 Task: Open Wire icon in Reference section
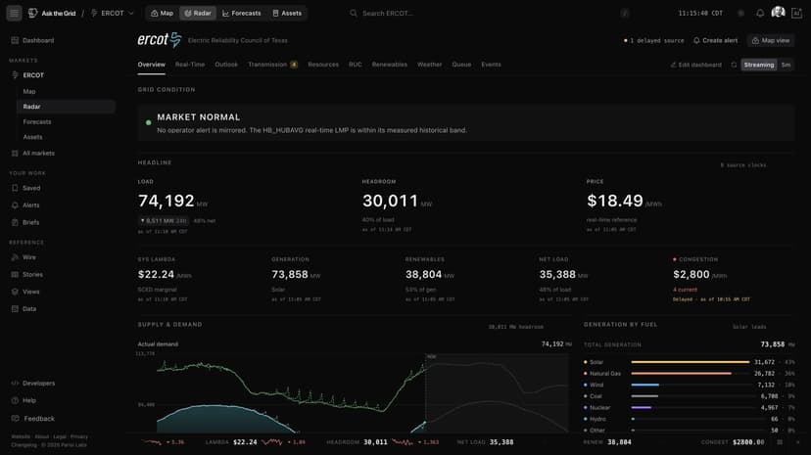(x=15, y=257)
